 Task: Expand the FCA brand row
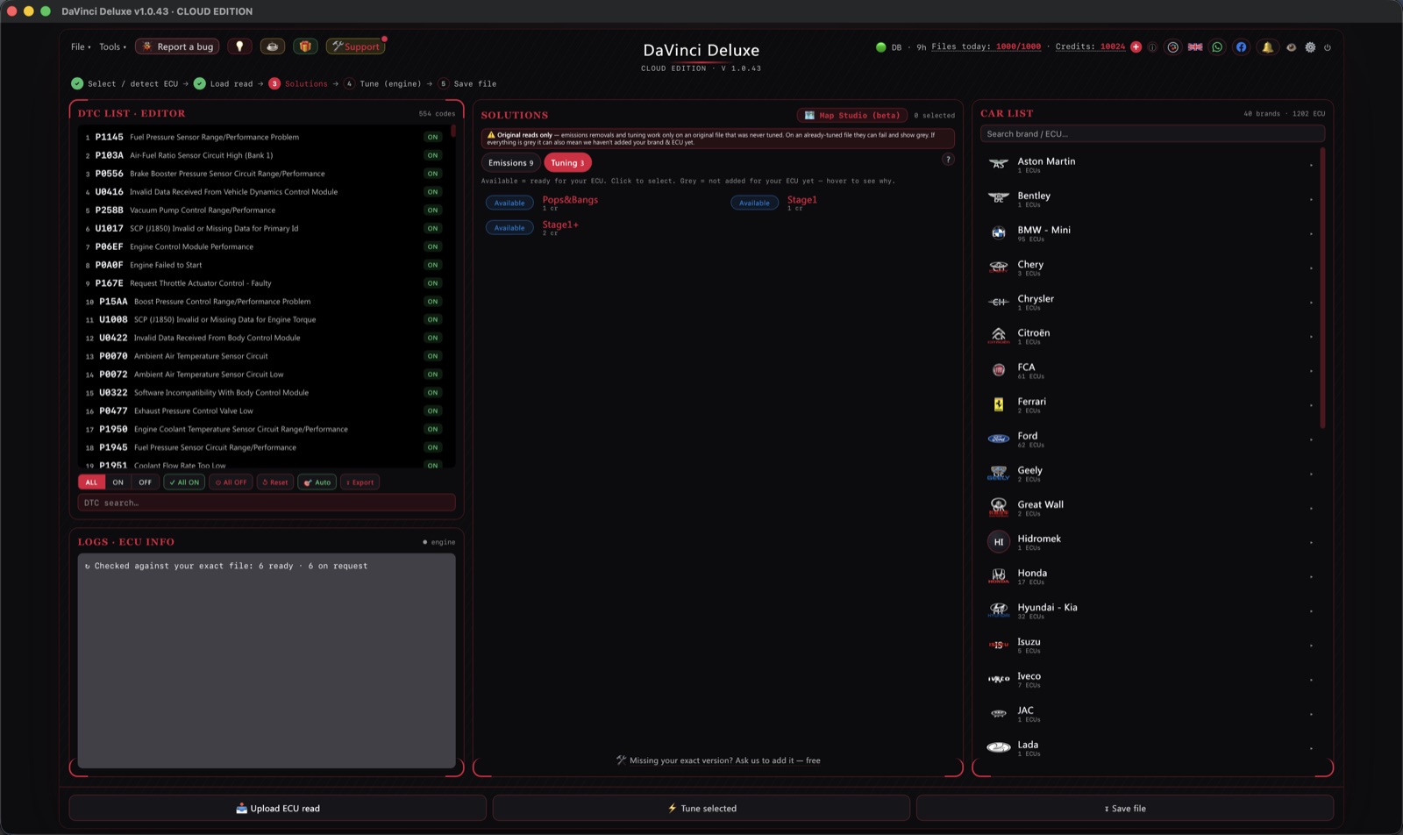point(1151,370)
